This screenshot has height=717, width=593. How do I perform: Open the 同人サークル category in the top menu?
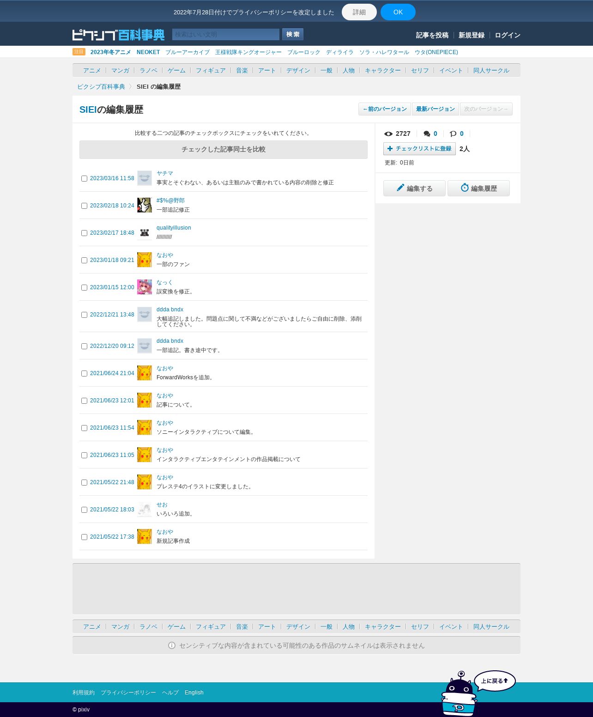491,71
